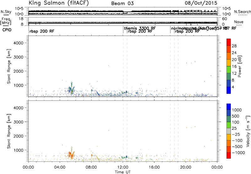The width and height of the screenshot is (251, 174).
Task: Click the 'N.Search' legend label
Action: point(242,12)
